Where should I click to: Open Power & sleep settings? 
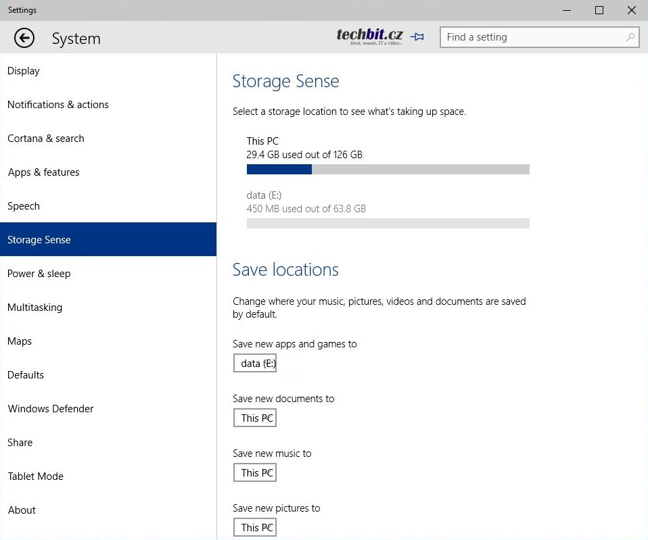pyautogui.click(x=39, y=274)
